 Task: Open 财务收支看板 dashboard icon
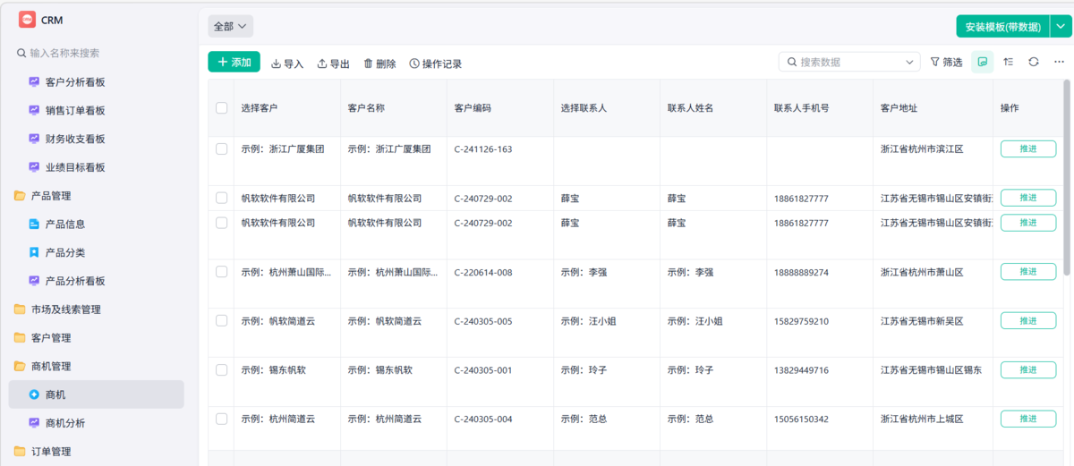pos(34,139)
